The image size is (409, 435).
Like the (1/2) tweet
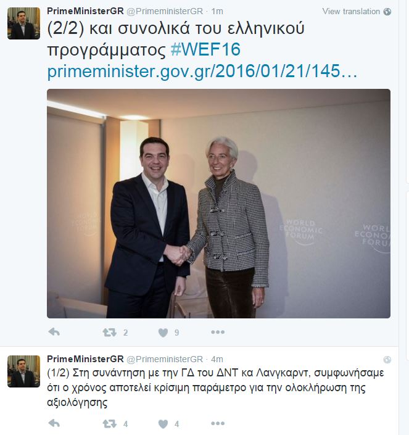pyautogui.click(x=163, y=424)
